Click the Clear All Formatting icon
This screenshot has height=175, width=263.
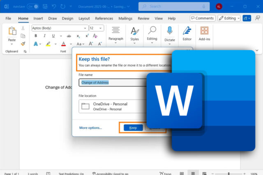coord(95,36)
